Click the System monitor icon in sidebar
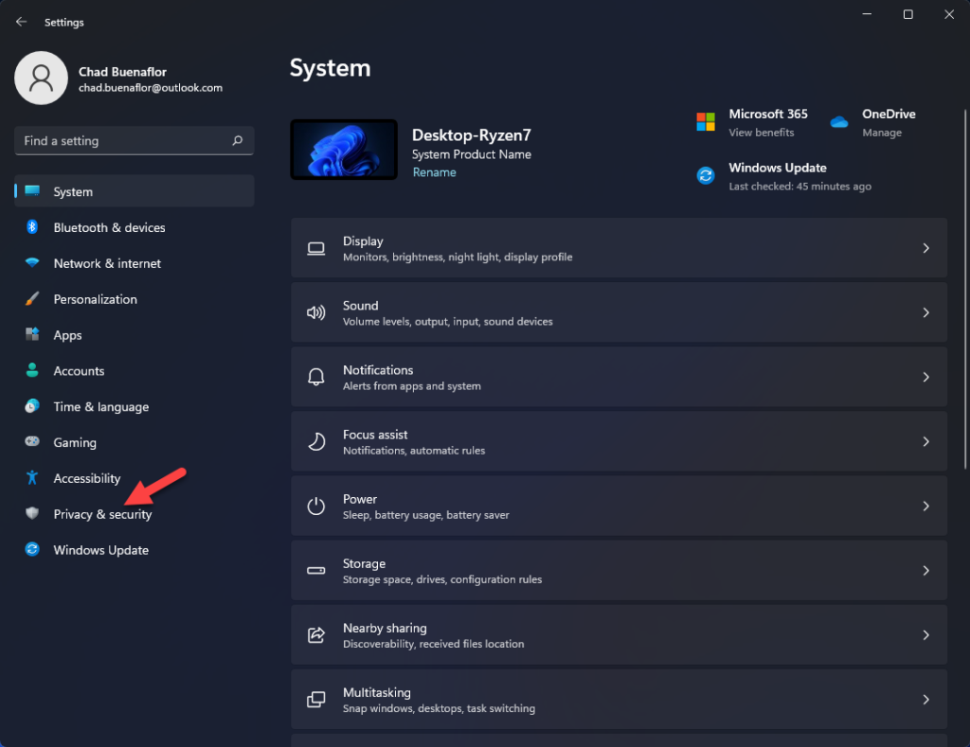Screen dimensions: 970x747 coord(32,191)
